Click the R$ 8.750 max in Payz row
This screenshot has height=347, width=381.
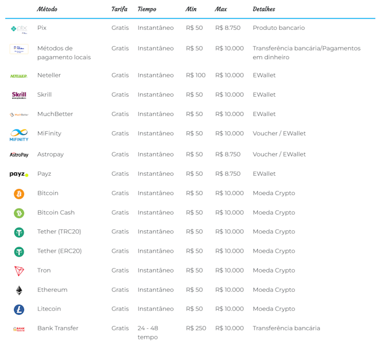(227, 173)
